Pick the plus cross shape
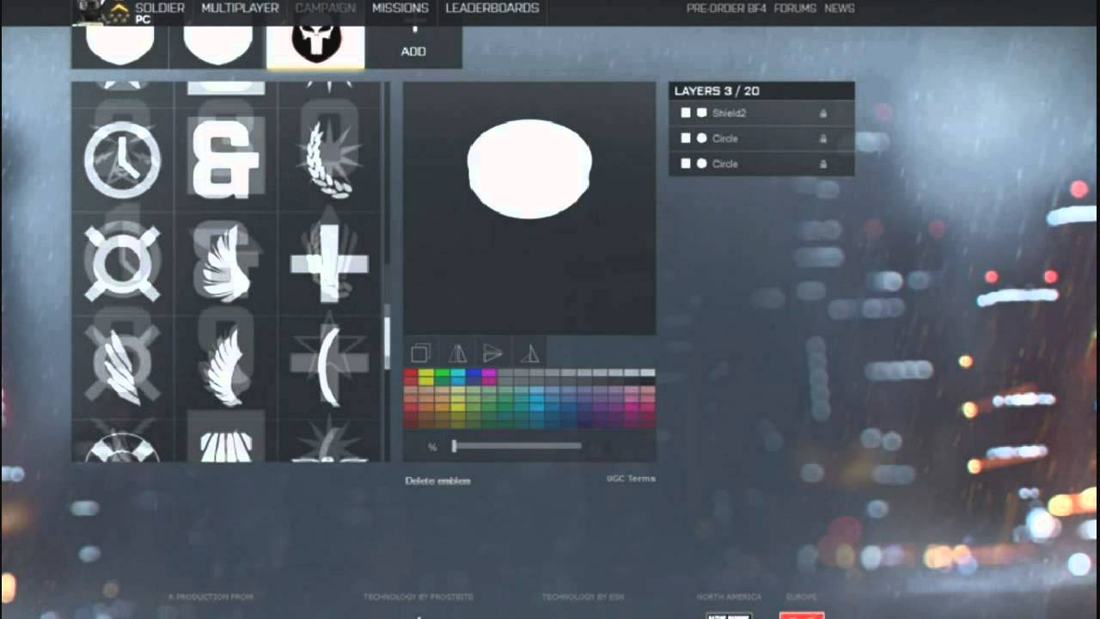This screenshot has height=619, width=1100. click(x=329, y=263)
